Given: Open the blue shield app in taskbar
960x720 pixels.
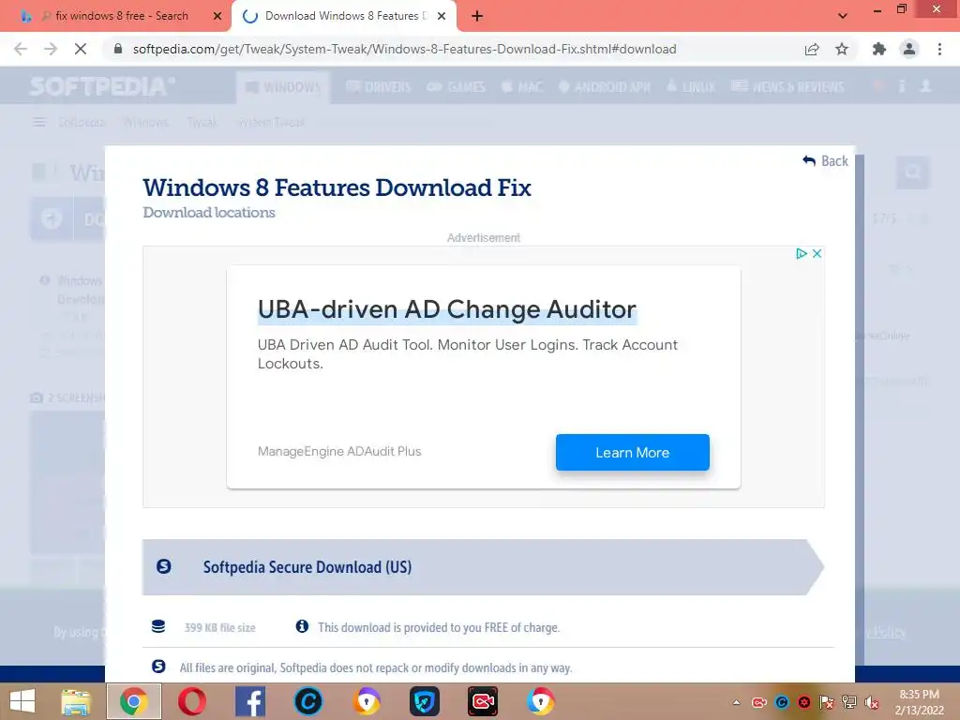Looking at the screenshot, I should [x=425, y=701].
